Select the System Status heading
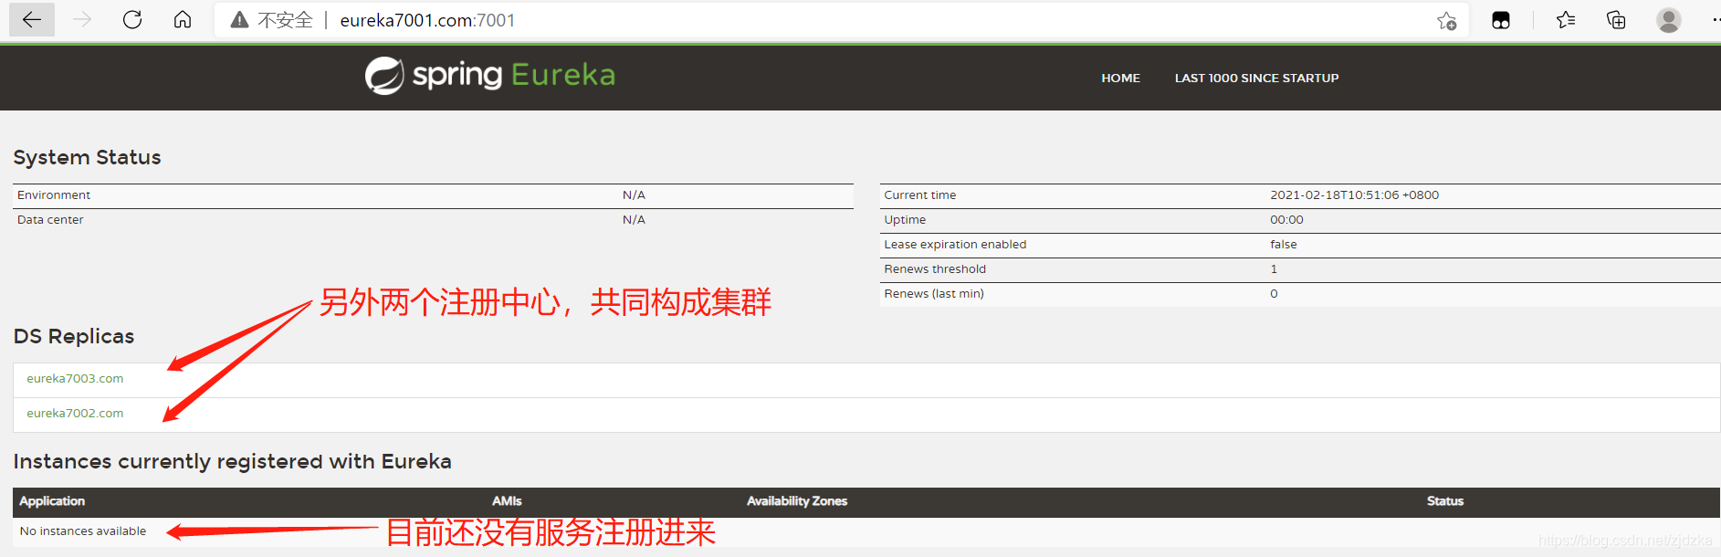 tap(87, 157)
